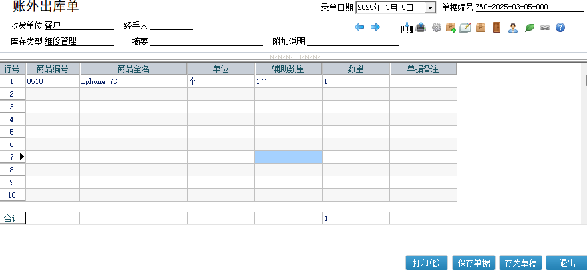This screenshot has height=275, width=587.
Task: Click the 经手人 input field
Action: 171,26
